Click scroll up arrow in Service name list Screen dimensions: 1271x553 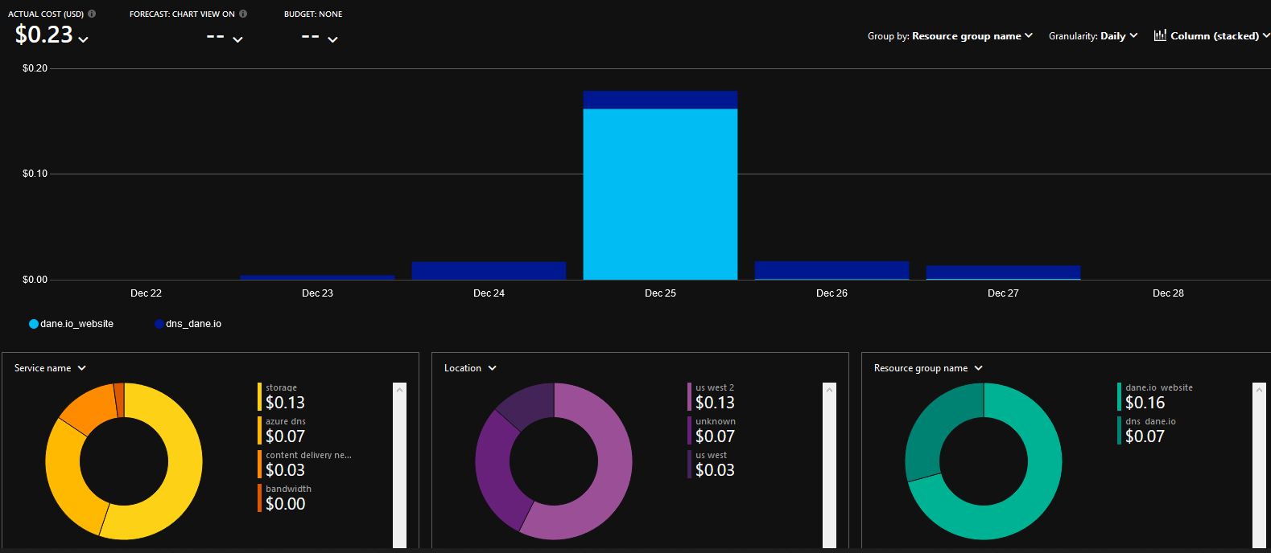[399, 390]
